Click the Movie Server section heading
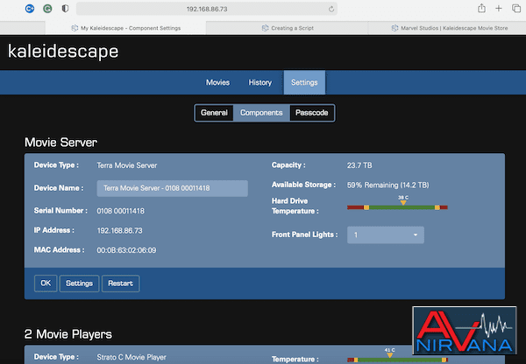This screenshot has height=364, width=526. point(60,143)
